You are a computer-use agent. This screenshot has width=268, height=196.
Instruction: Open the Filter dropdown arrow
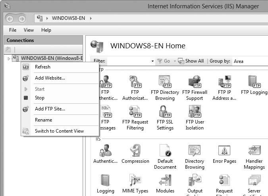point(152,61)
